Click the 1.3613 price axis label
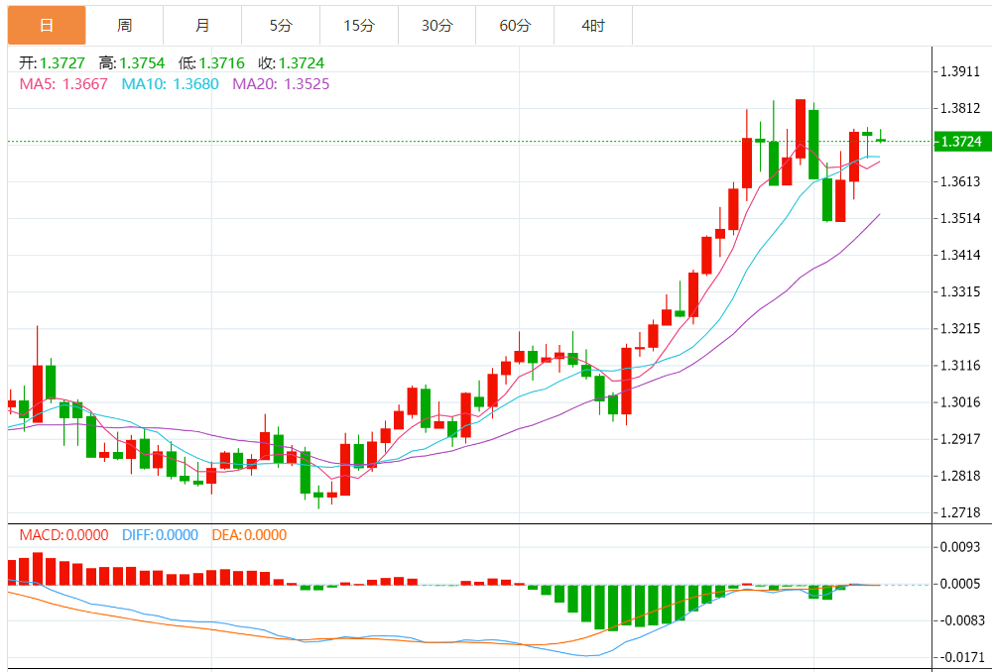 point(960,181)
